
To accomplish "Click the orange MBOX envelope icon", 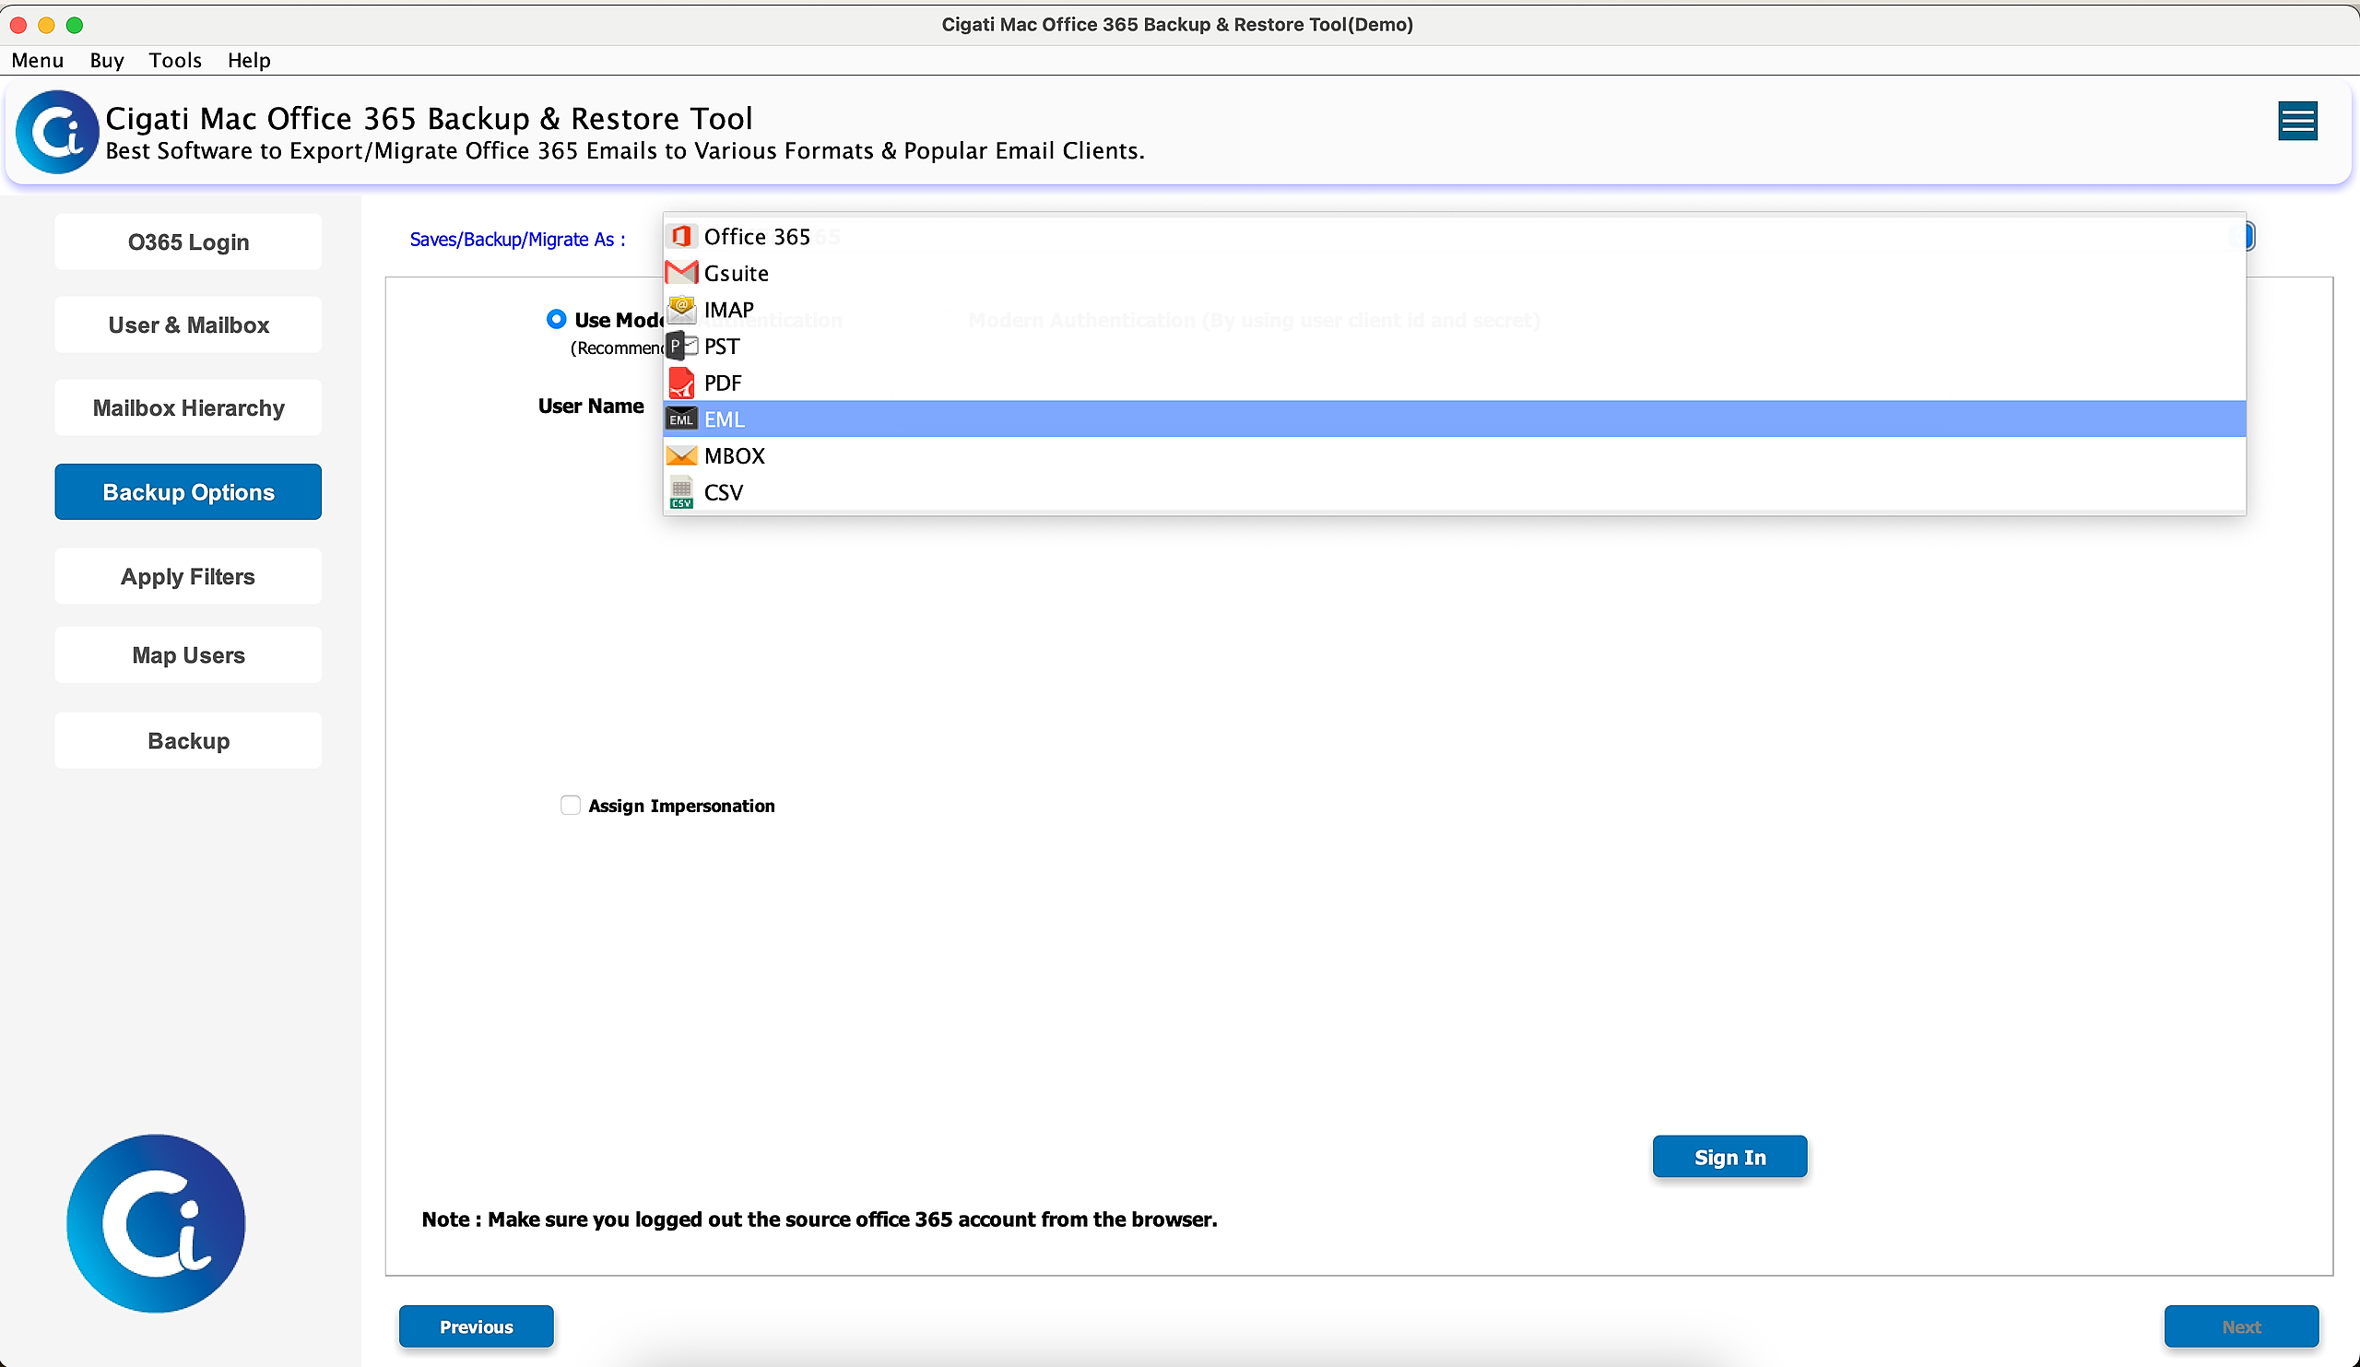I will click(x=681, y=456).
